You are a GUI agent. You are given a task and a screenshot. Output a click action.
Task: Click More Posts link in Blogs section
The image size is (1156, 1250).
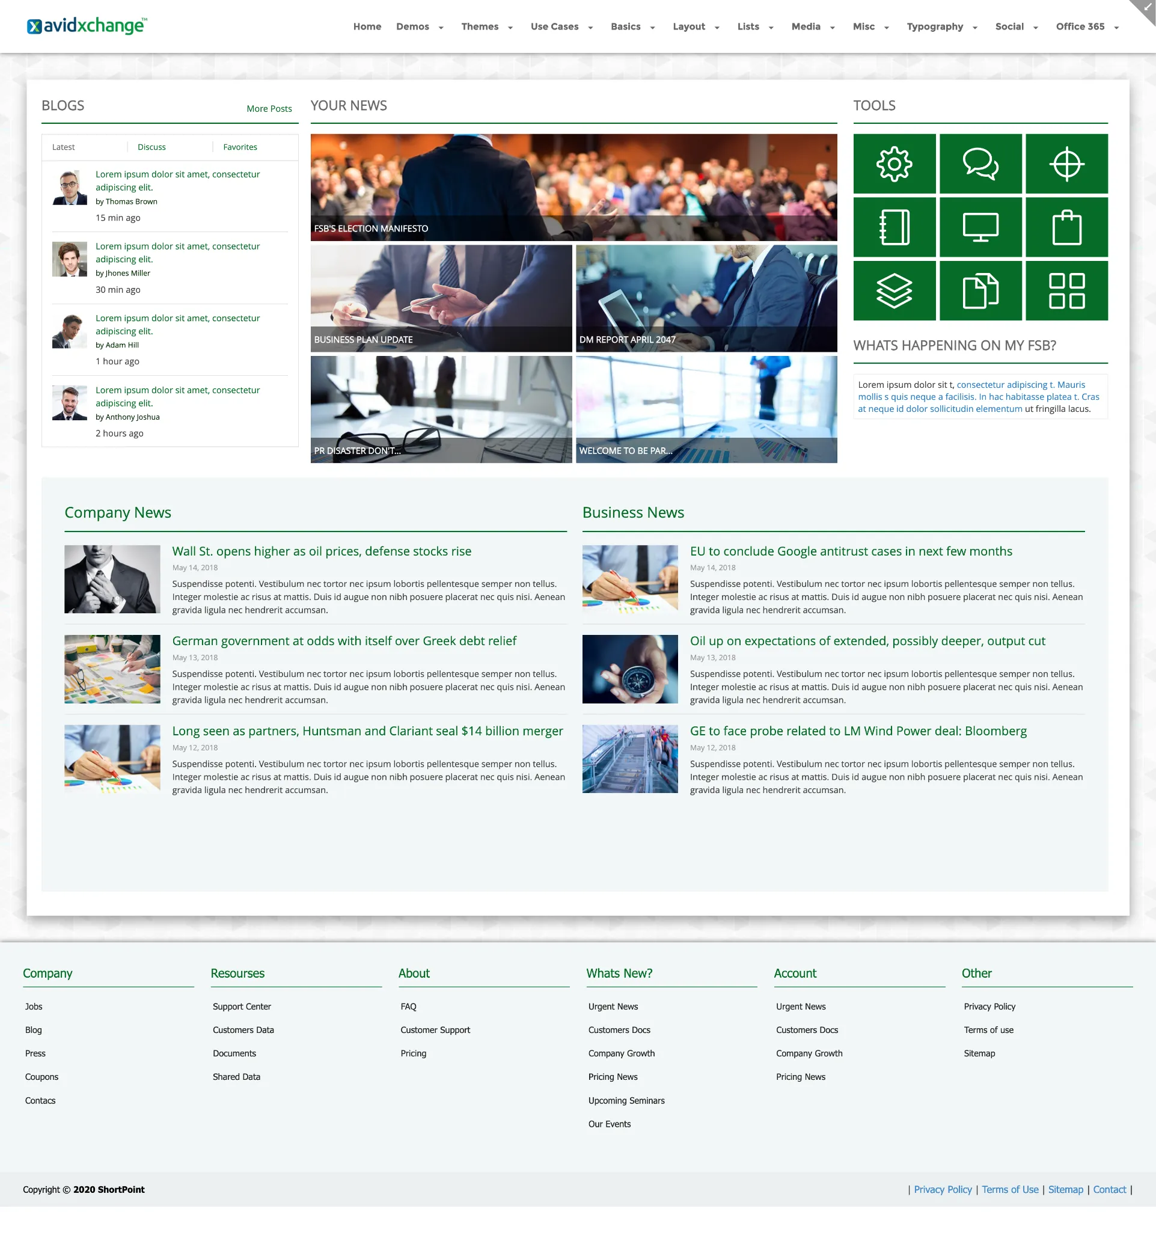tap(269, 108)
